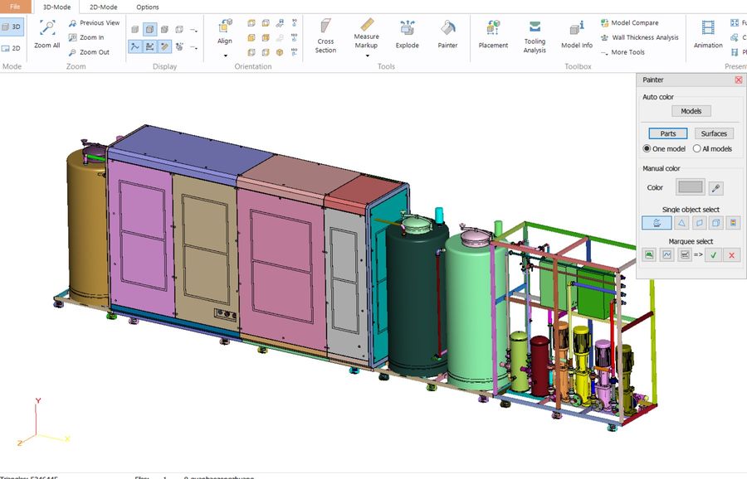Pick color with the eyedropper icon
The width and height of the screenshot is (747, 479).
(715, 188)
